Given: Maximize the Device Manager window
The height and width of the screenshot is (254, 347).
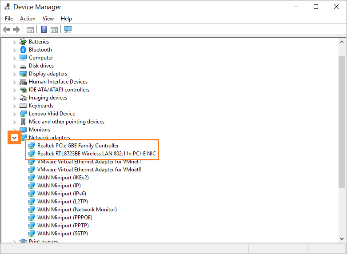Looking at the screenshot, I should click(x=316, y=7).
